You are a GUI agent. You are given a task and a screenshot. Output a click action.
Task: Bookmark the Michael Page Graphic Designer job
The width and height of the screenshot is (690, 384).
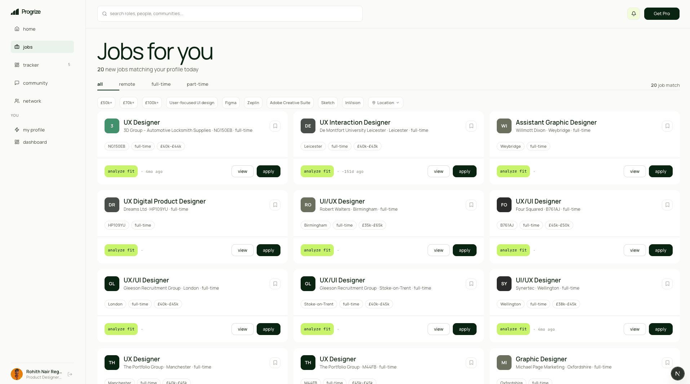(667, 363)
